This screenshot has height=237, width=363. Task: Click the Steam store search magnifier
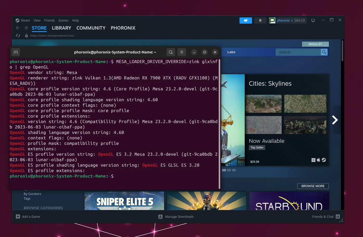(324, 52)
